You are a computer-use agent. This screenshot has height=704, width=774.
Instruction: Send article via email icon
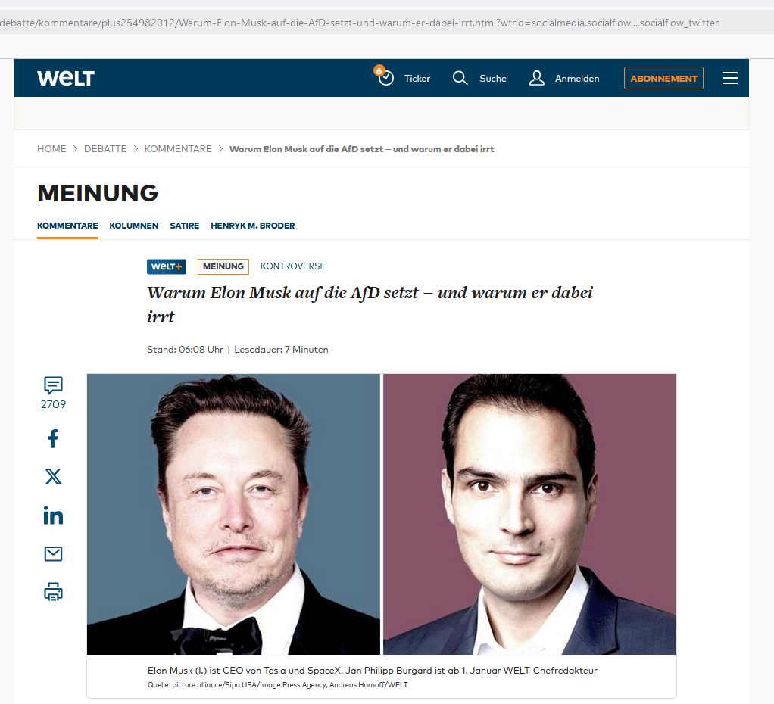[x=53, y=553]
